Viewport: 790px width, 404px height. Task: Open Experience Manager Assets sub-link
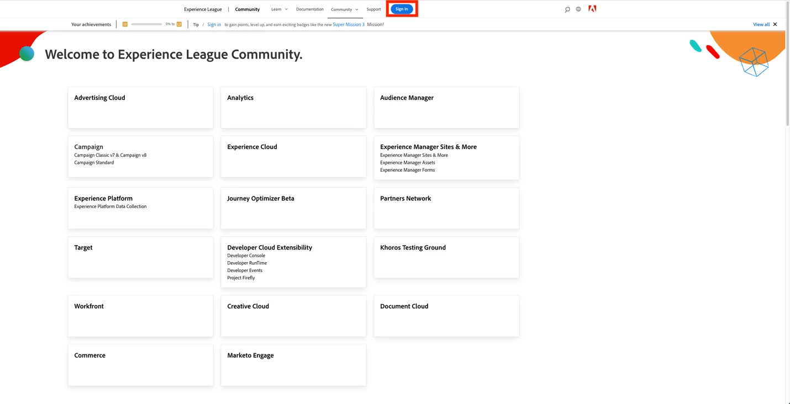[407, 163]
